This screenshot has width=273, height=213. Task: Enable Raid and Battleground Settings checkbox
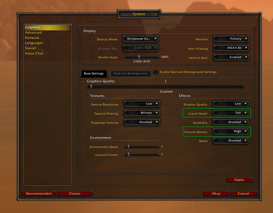tap(156, 72)
